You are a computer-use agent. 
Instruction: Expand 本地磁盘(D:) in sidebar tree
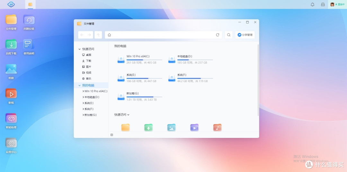point(83,97)
